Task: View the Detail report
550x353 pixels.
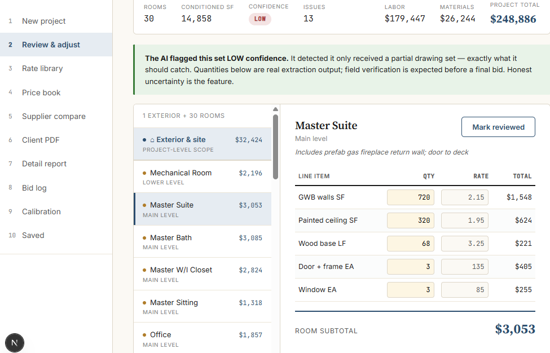Action: click(x=56, y=164)
